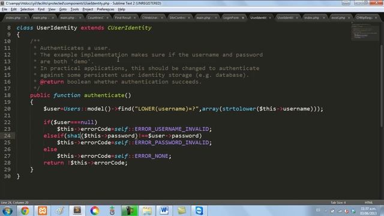Open the Tools menu
The width and height of the screenshot is (384, 216).
(x=74, y=10)
